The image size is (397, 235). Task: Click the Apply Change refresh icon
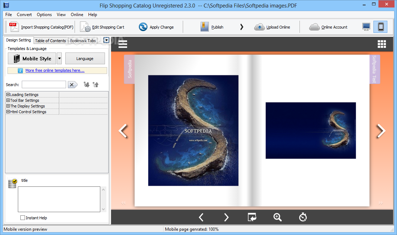143,27
